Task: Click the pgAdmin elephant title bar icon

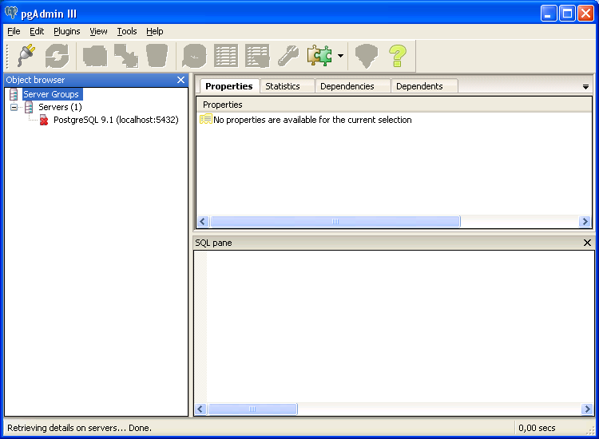Action: click(11, 13)
